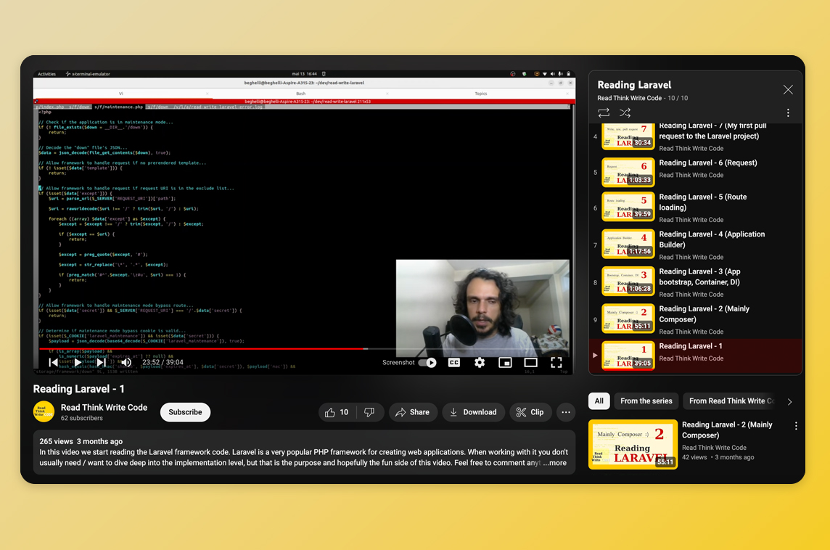Open Reading Laravel - 6 (Request) thumbnail
This screenshot has height=550, width=830.
click(628, 172)
